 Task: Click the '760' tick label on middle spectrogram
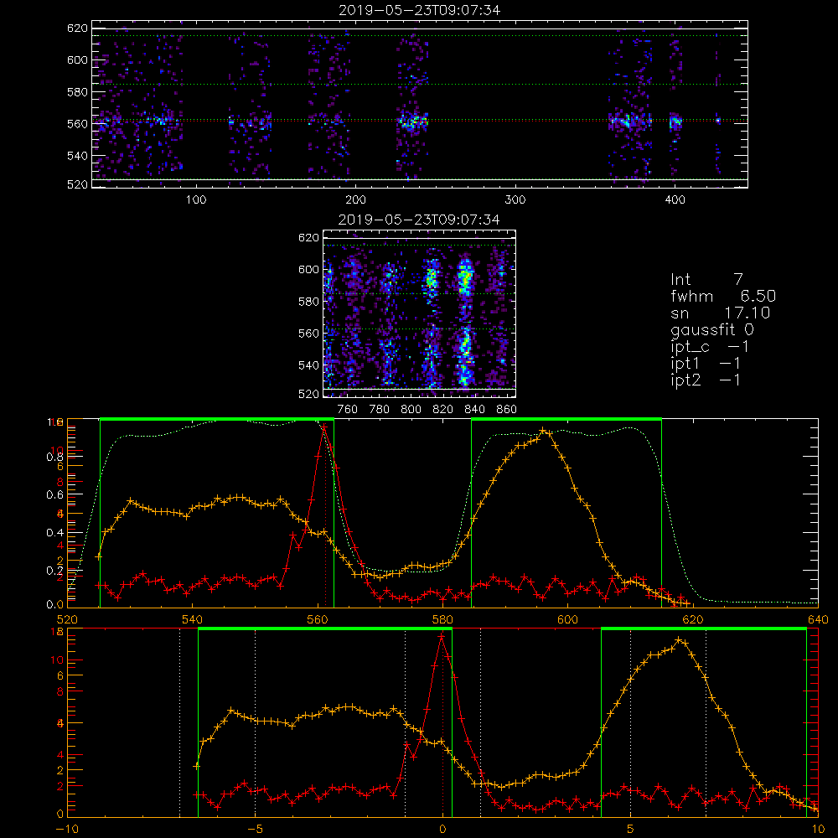pyautogui.click(x=348, y=410)
